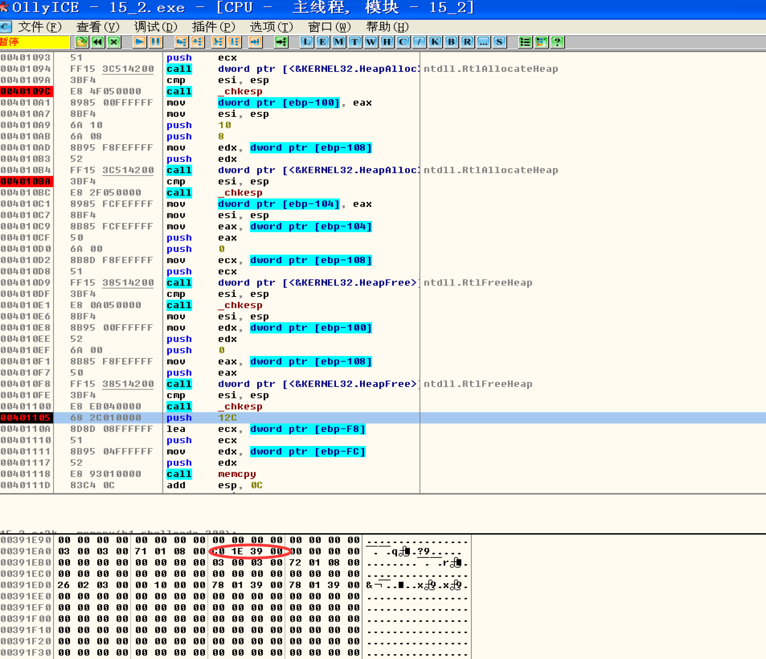This screenshot has height=659, width=766.
Task: Show Executable modules with E button
Action: pyautogui.click(x=322, y=42)
